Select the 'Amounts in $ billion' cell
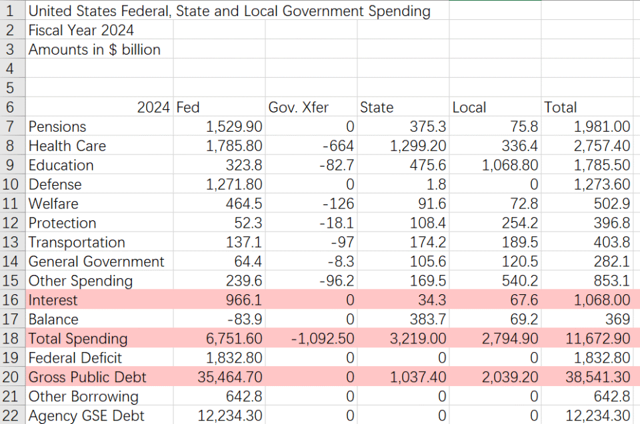 [x=99, y=49]
